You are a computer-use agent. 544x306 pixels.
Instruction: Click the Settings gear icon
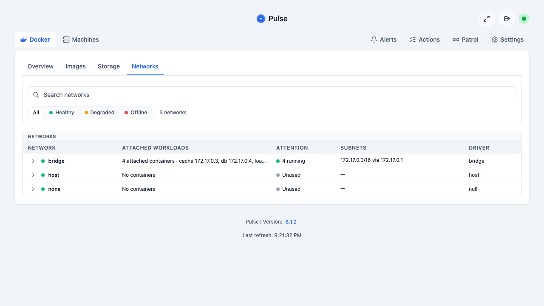click(x=495, y=40)
